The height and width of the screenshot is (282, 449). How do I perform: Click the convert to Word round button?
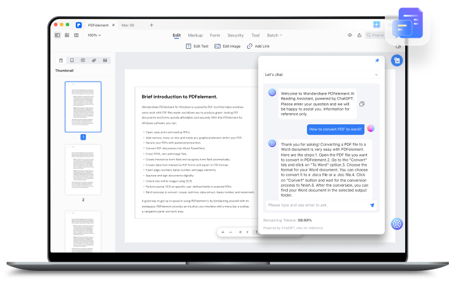point(397,61)
